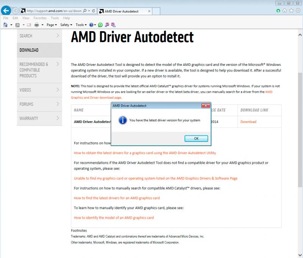The image size is (303, 258).
Task: Click the AMD logo icon in the address bar
Action: [x=23, y=11]
